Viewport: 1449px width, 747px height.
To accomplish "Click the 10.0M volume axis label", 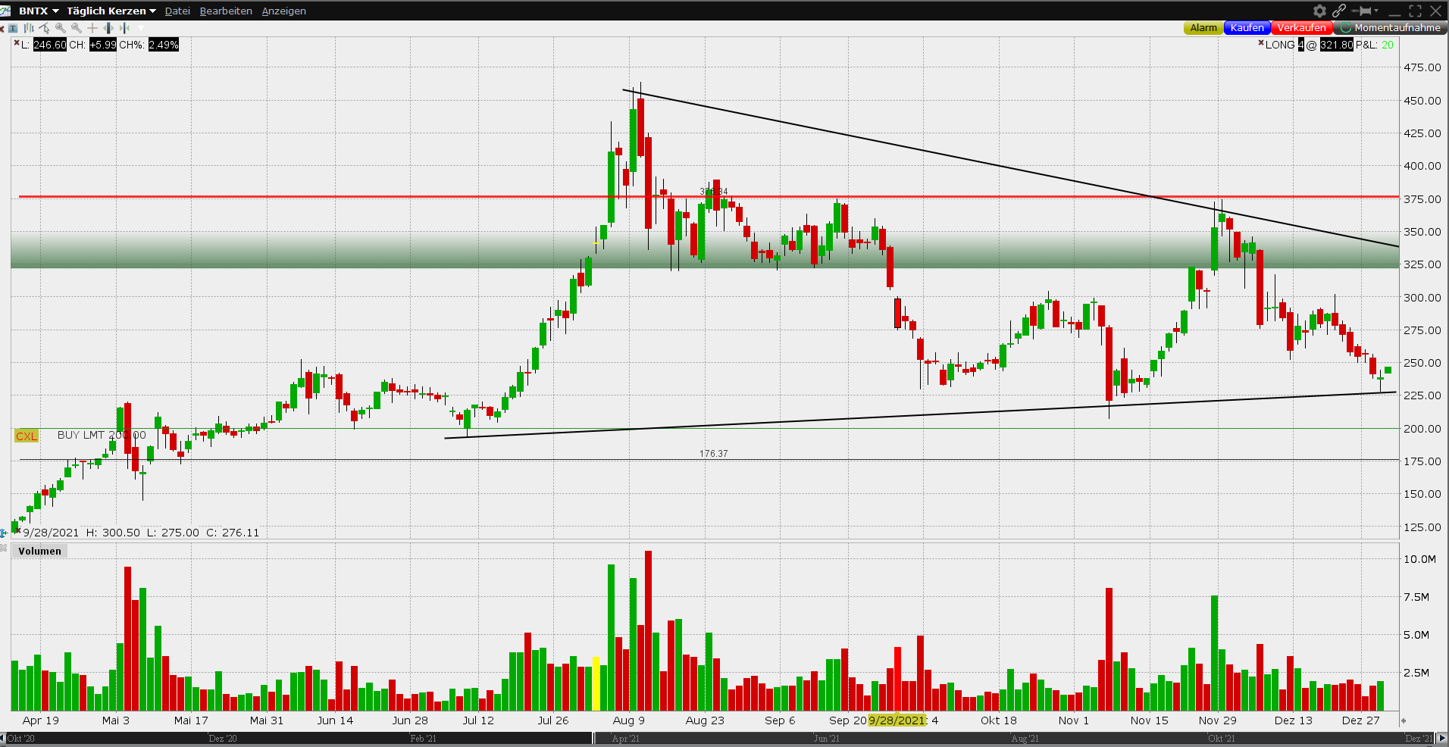I will point(1419,559).
